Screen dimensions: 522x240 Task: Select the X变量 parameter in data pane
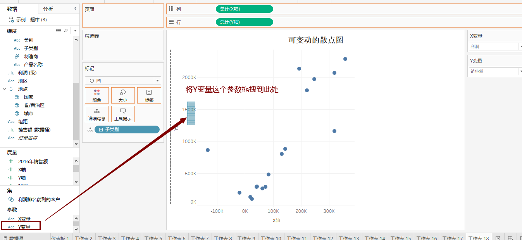24,219
